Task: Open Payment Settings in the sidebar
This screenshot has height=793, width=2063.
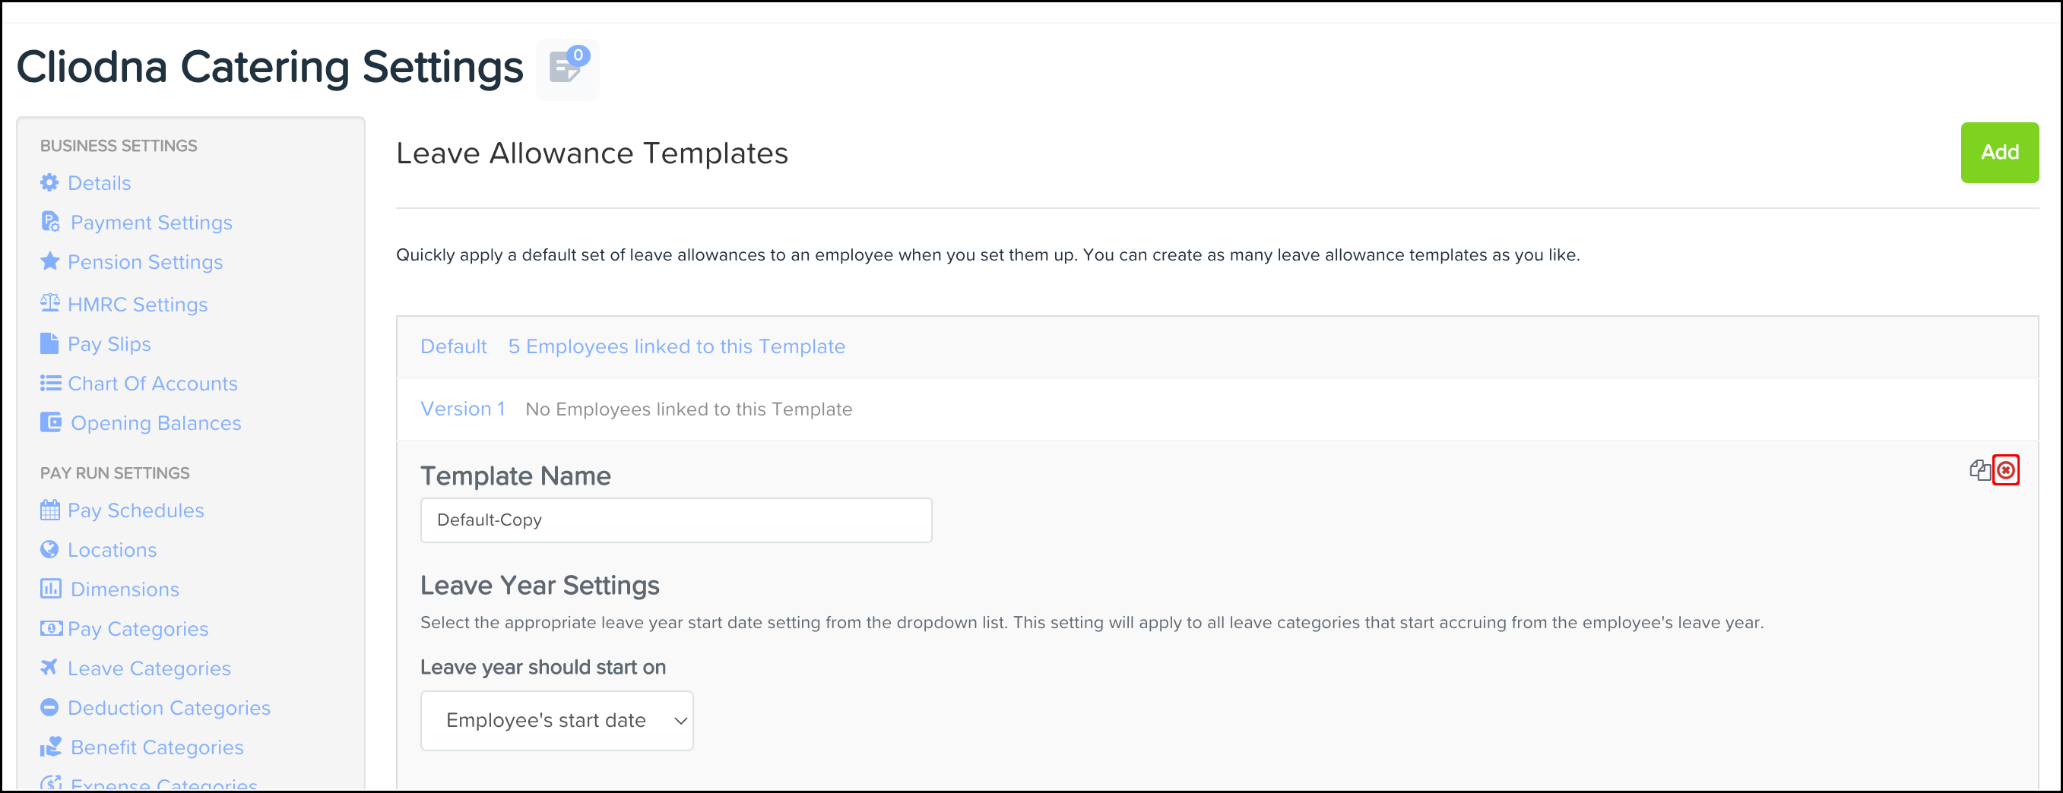Action: click(151, 223)
